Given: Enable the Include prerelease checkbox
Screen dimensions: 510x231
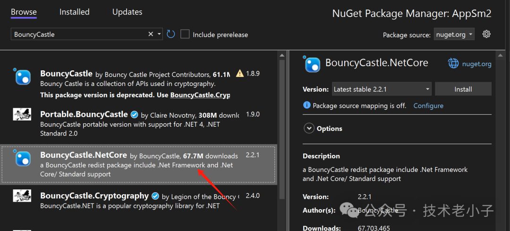Looking at the screenshot, I should click(185, 34).
